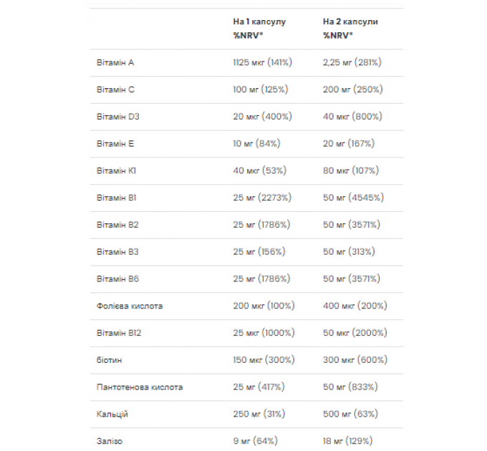Click the Вітамін K1 row label
Image resolution: width=487 pixels, height=451 pixels.
click(x=116, y=170)
